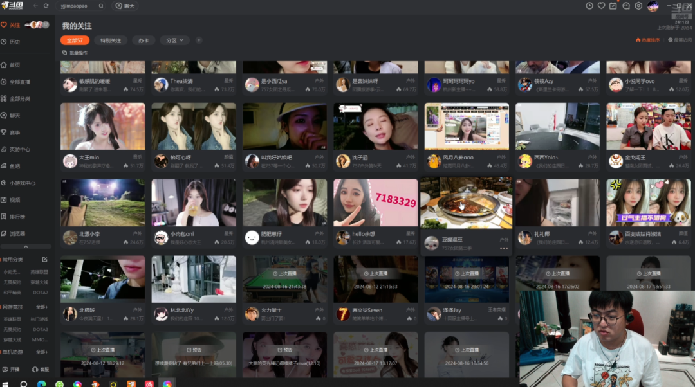Open the 大王mio stream thumbnail
Screen dimensions: 695x387
103,127
